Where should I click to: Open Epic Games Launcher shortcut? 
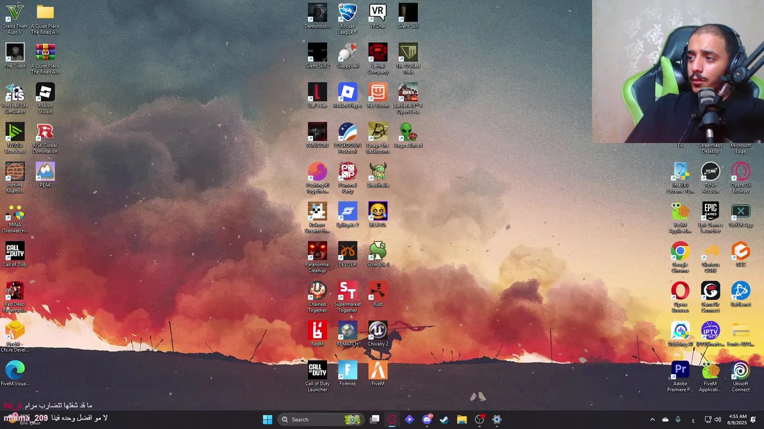tap(710, 217)
